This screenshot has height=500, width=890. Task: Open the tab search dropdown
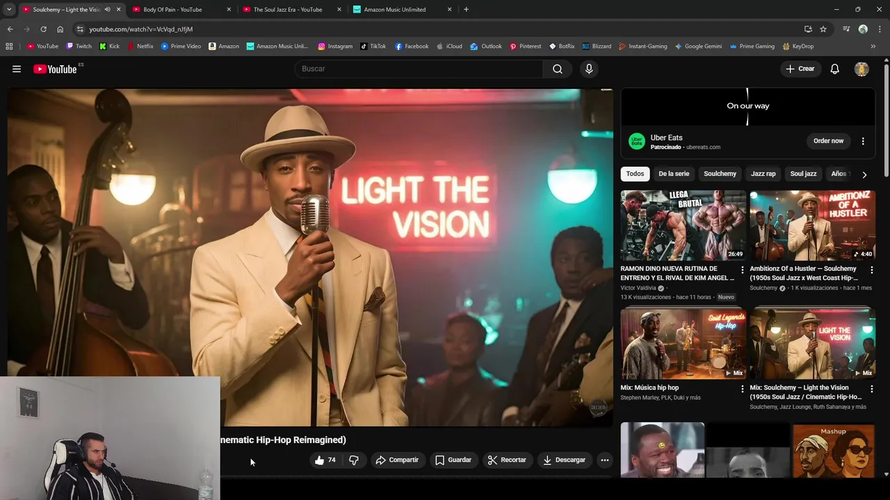pyautogui.click(x=9, y=10)
